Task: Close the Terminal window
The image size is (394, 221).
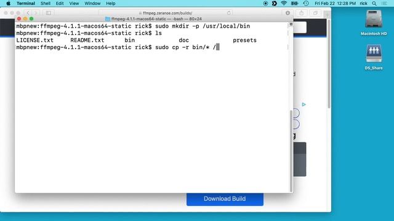Action: pos(19,19)
